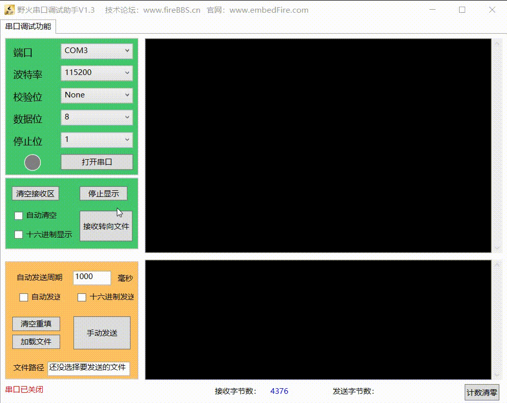Click the 1000 millisecond period input field
Screen dimensions: 507x403
tap(91, 277)
